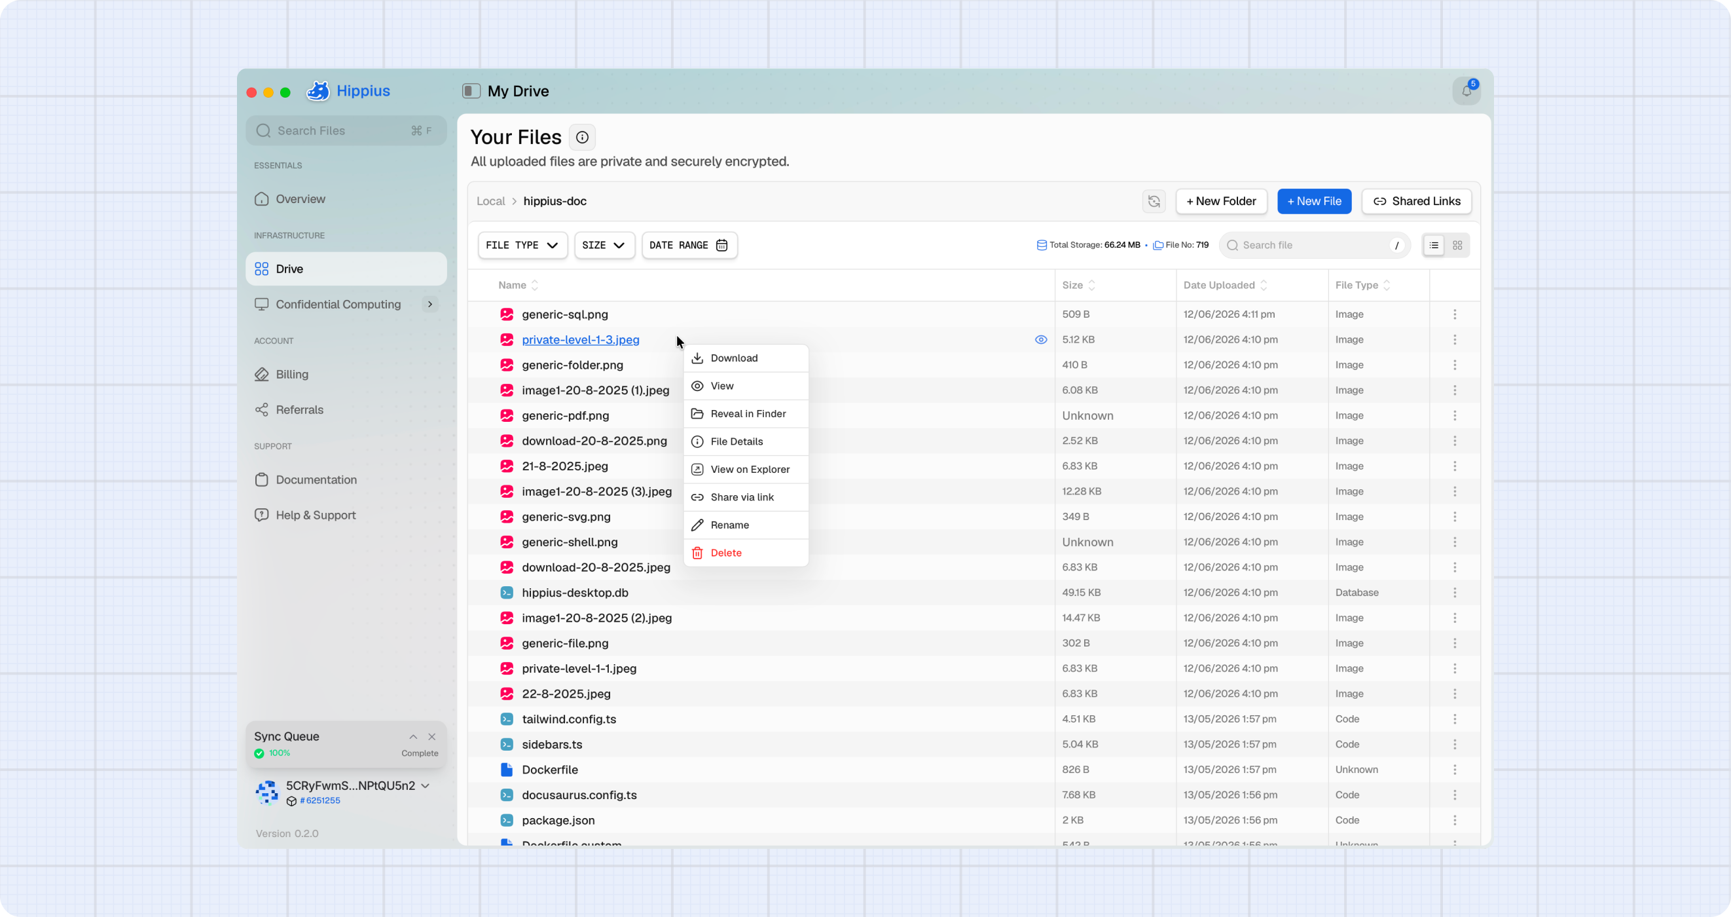This screenshot has height=917, width=1731.
Task: Click the blue file icon of Dockerfile
Action: (507, 769)
